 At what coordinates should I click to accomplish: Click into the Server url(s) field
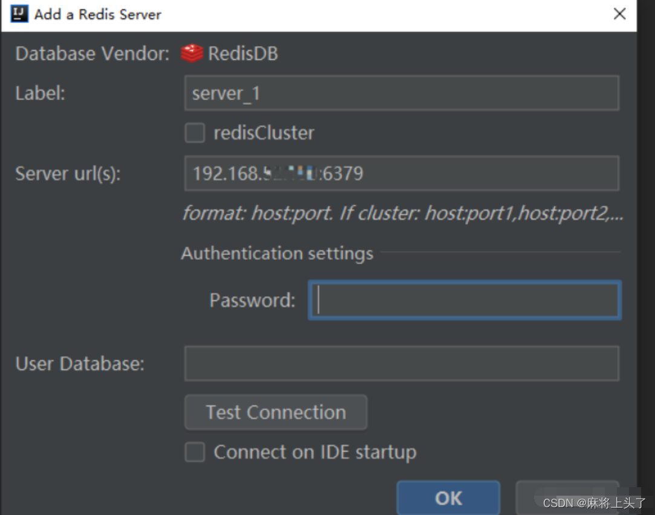pyautogui.click(x=402, y=173)
